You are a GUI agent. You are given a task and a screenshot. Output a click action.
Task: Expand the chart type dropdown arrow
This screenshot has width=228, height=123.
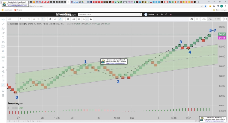64,19
